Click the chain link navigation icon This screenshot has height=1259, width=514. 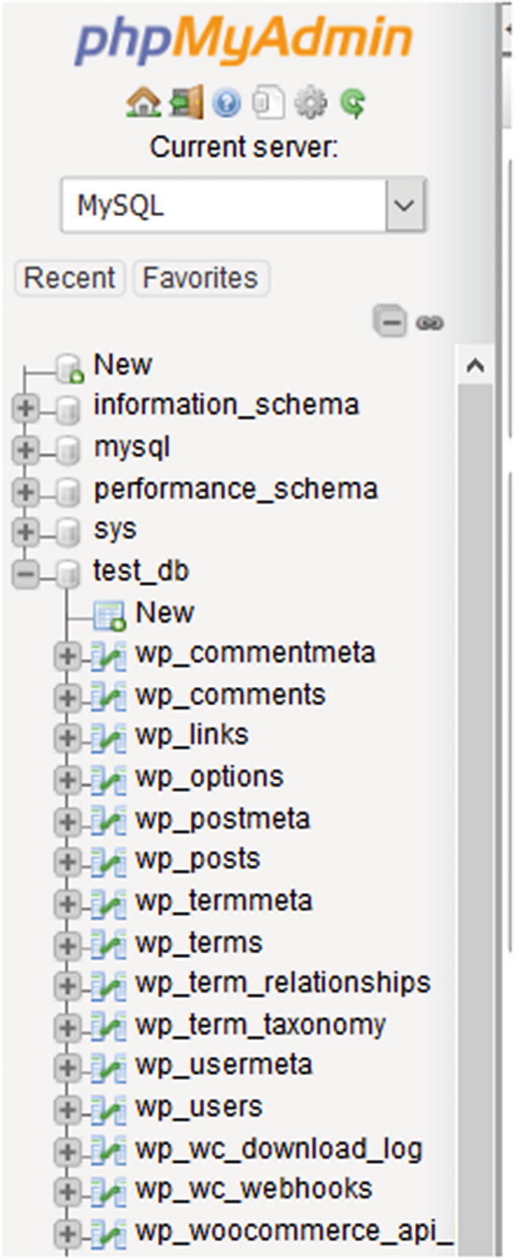(430, 321)
